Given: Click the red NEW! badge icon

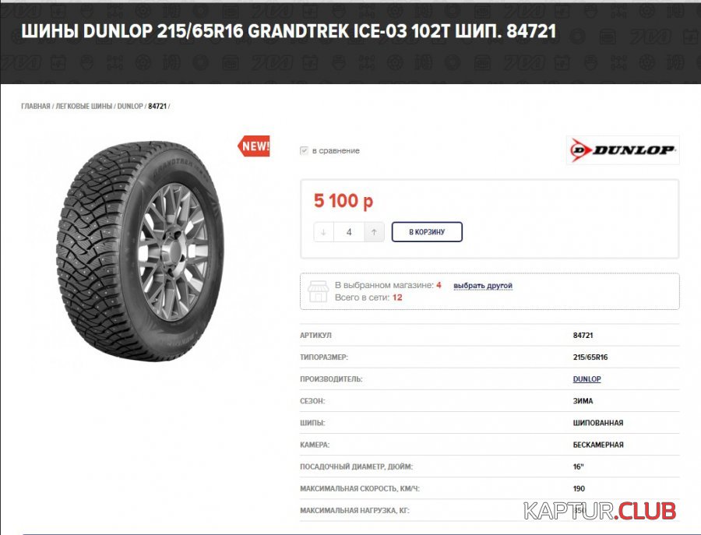Looking at the screenshot, I should (x=254, y=146).
